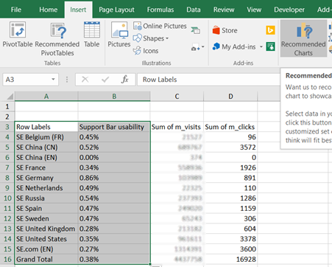Insert a PivotTable
Image resolution: width=332 pixels, height=267 pixels.
coord(18,35)
